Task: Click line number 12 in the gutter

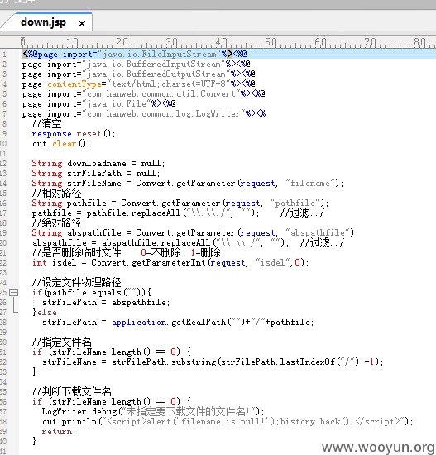Action: [3, 163]
